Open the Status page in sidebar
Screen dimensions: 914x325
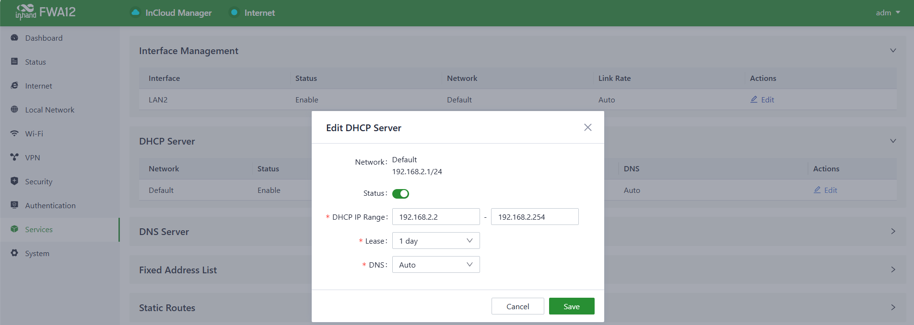(35, 62)
